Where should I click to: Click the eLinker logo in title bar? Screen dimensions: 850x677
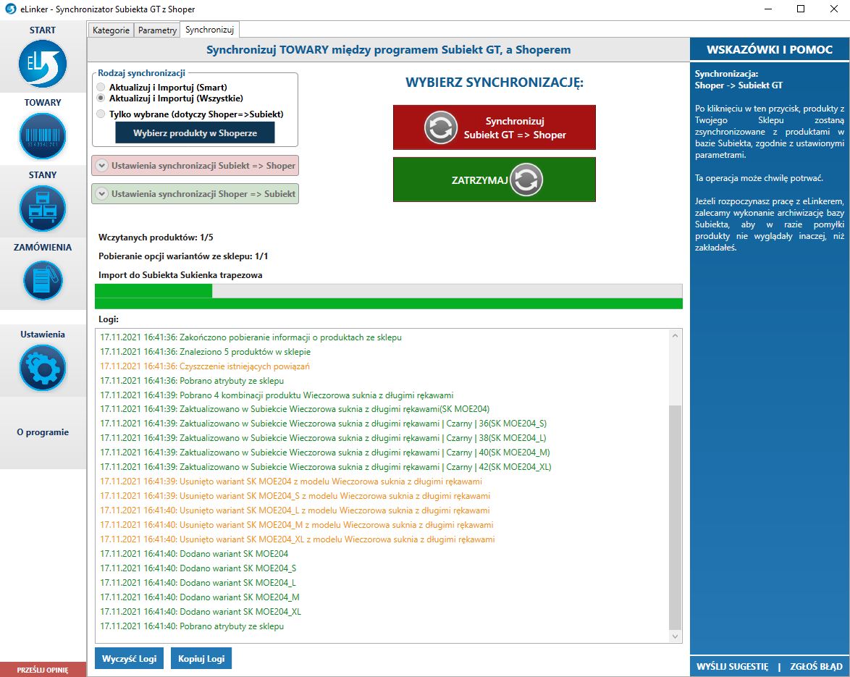(x=10, y=9)
